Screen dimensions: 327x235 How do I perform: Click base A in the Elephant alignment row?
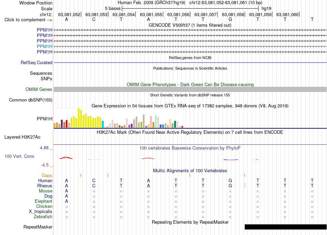[x=66, y=201]
